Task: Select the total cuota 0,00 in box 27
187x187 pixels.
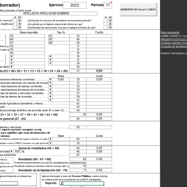Action: pos(99,71)
